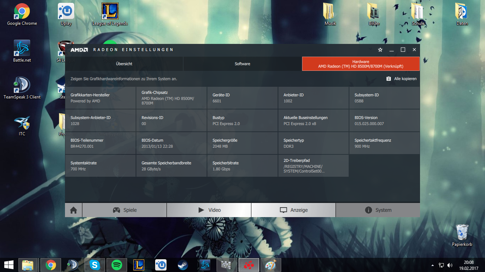
Task: Open the Spiele section
Action: [124, 210]
